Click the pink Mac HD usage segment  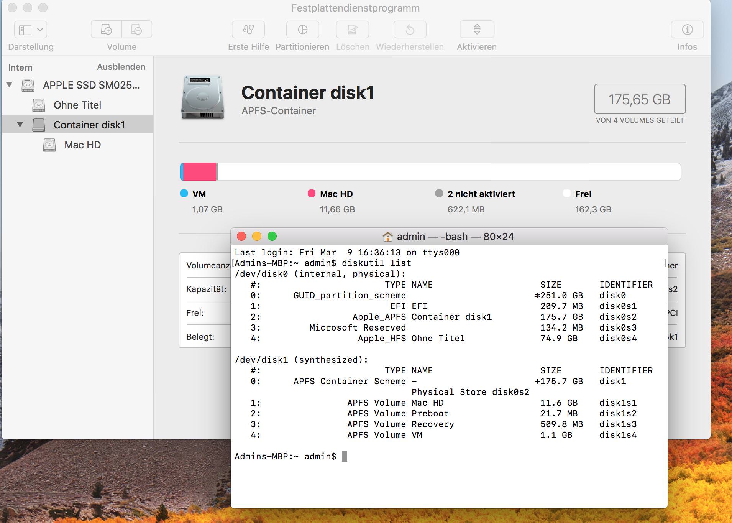point(200,171)
